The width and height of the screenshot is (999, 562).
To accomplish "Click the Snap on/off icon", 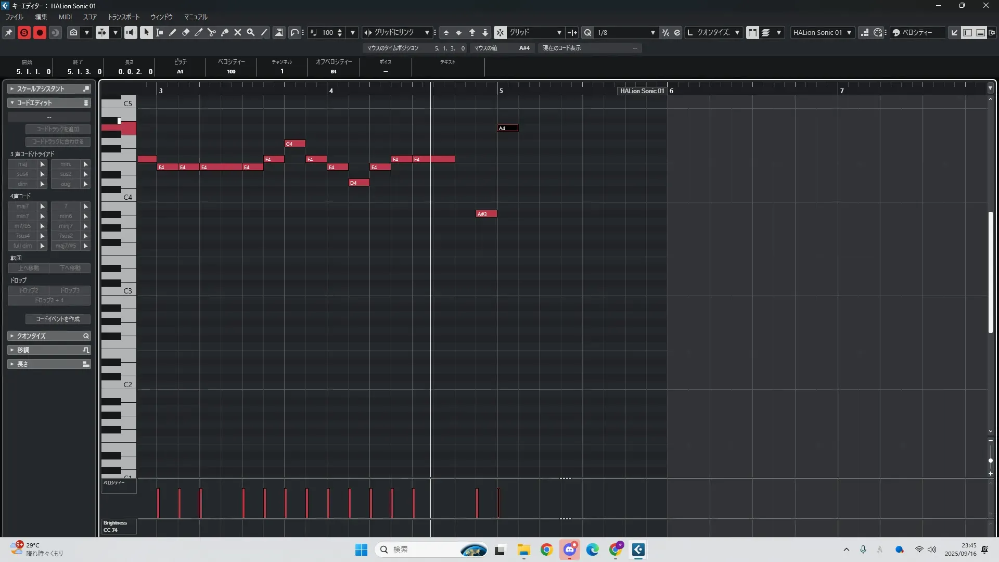I will point(500,32).
